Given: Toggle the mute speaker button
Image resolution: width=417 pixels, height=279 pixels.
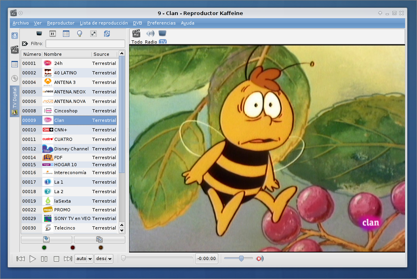Looking at the screenshot, I should tap(259, 258).
